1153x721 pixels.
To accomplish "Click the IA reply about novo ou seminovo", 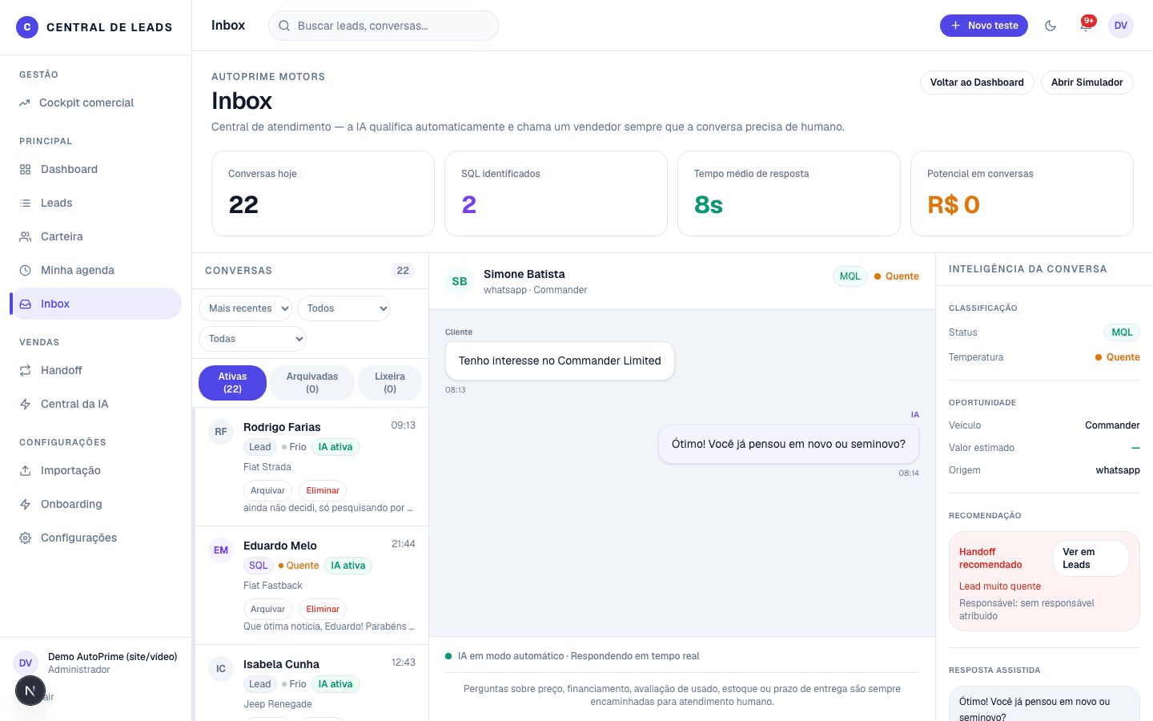I will coord(789,445).
